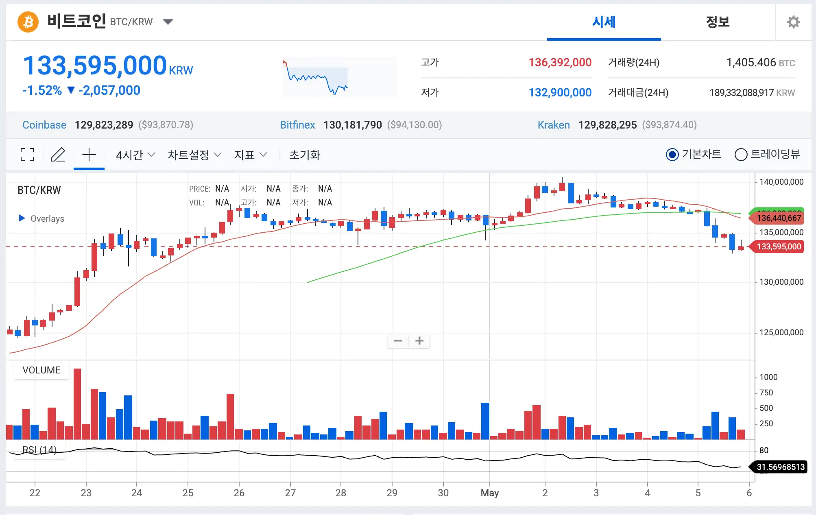The image size is (816, 515).
Task: Open the 4시간 interval dropdown
Action: 135,155
